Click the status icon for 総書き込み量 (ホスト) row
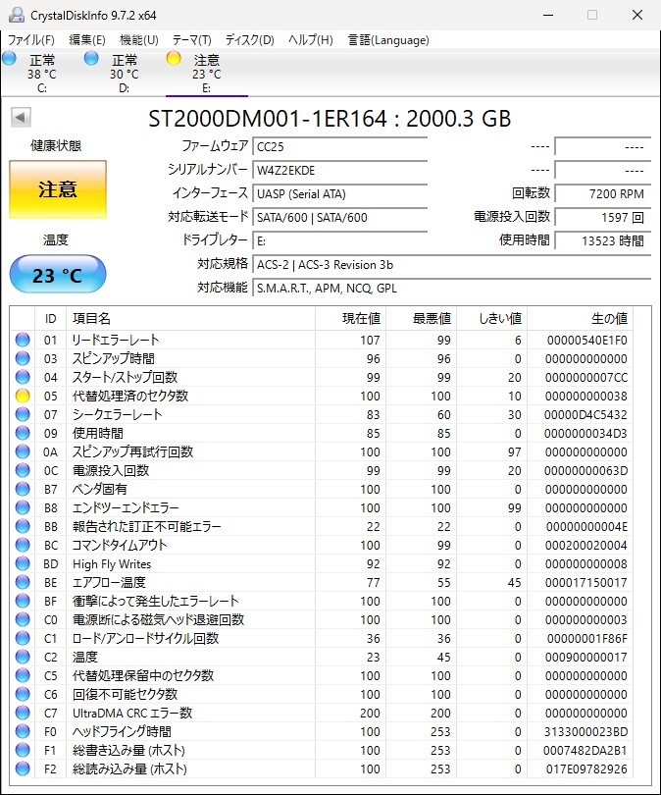Image resolution: width=661 pixels, height=795 pixels. click(x=23, y=750)
